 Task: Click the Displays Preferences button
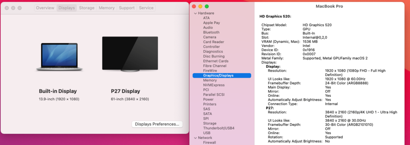pyautogui.click(x=157, y=124)
